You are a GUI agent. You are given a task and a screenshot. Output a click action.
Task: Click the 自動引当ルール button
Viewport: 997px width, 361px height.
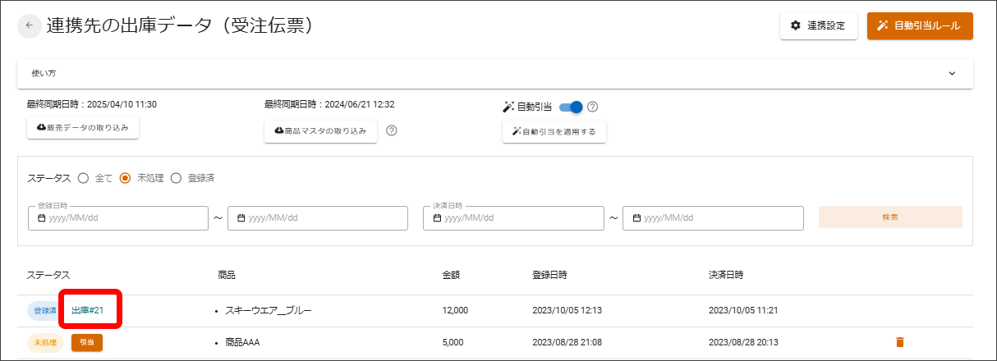click(x=920, y=26)
